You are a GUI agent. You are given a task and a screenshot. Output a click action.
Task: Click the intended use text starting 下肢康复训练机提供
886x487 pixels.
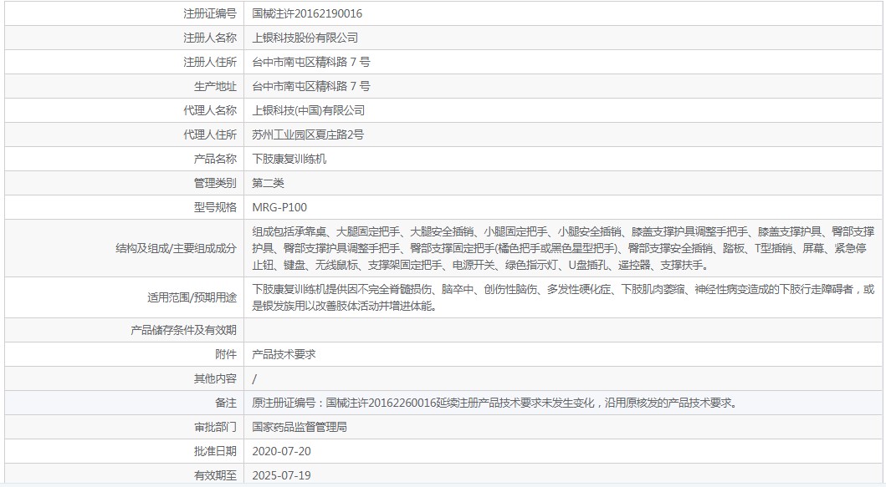(x=563, y=297)
